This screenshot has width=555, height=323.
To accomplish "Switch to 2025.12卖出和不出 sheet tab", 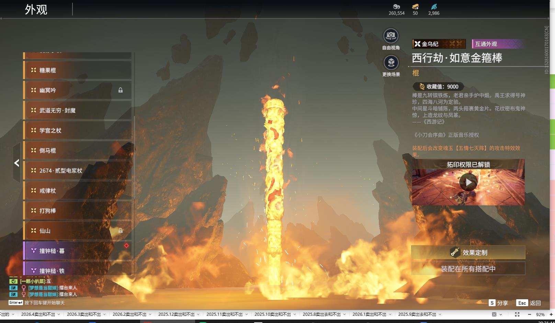I will [176, 314].
